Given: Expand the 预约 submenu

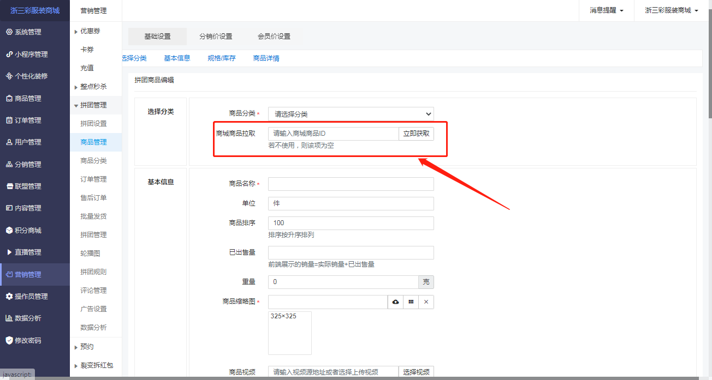Looking at the screenshot, I should 76,347.
